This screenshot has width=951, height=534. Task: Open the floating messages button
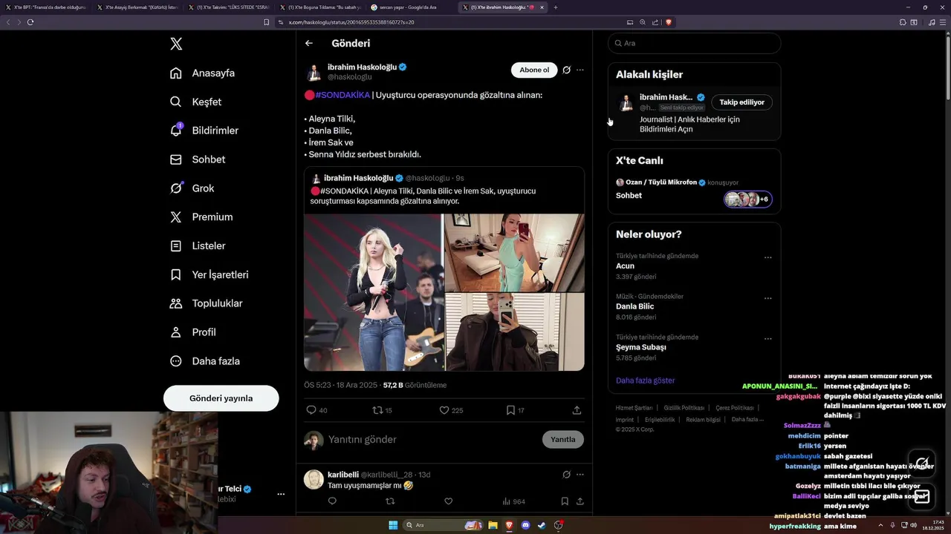[x=922, y=496]
